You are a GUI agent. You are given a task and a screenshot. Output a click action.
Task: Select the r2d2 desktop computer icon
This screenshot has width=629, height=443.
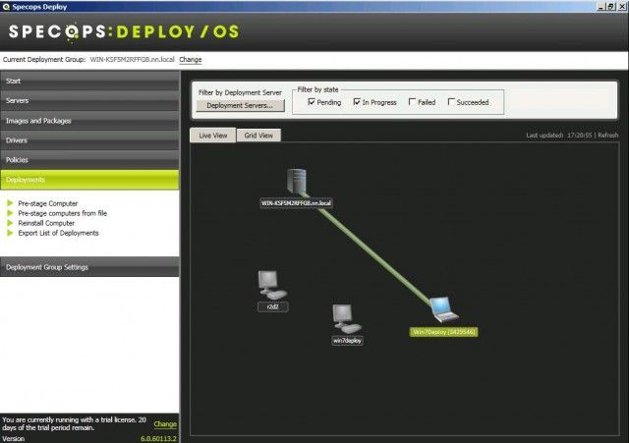pyautogui.click(x=272, y=285)
